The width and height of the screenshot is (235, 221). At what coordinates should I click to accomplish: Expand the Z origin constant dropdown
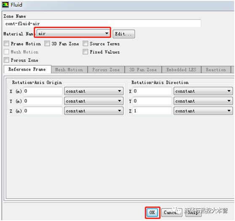[94, 111]
